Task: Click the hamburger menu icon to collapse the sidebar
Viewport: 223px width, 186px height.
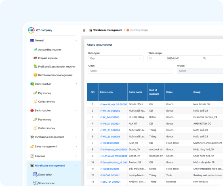Action: tap(84, 30)
